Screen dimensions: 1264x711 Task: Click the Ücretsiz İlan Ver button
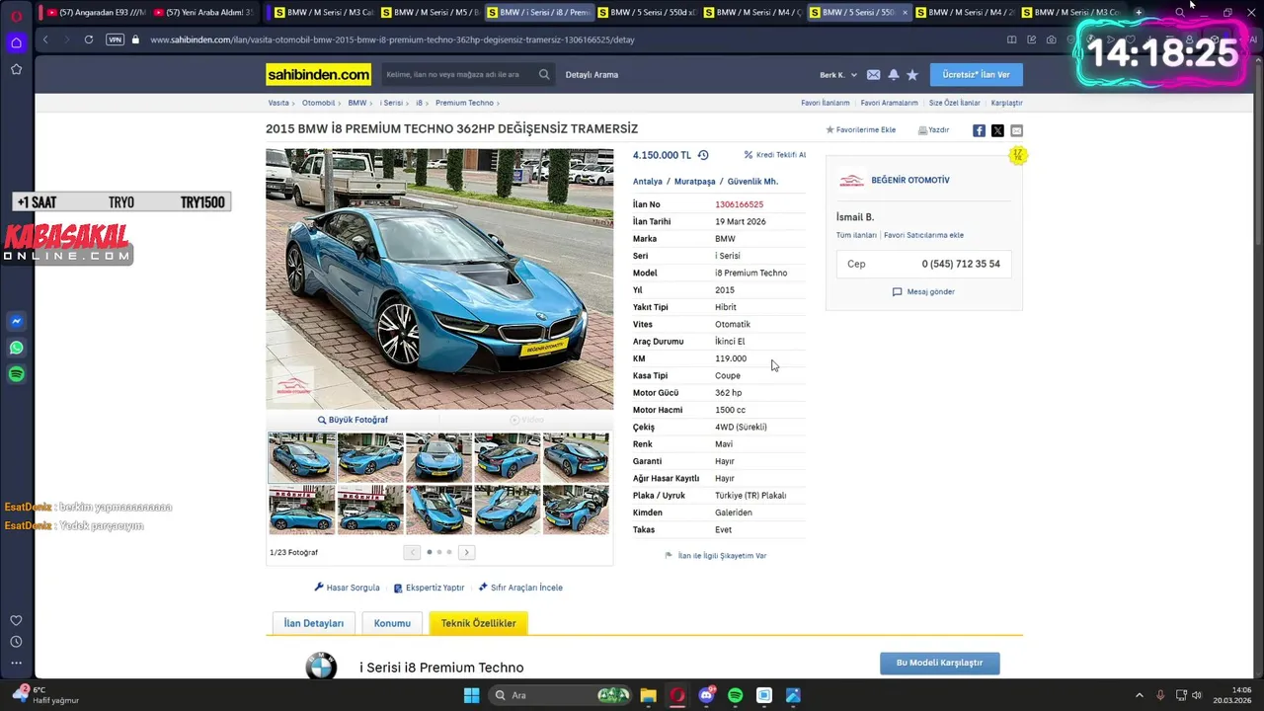[x=976, y=75]
